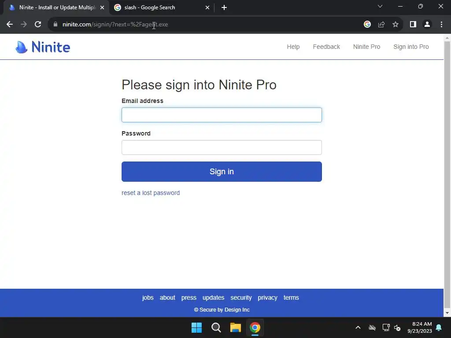Click the page scrollbar up arrow

coord(447,38)
